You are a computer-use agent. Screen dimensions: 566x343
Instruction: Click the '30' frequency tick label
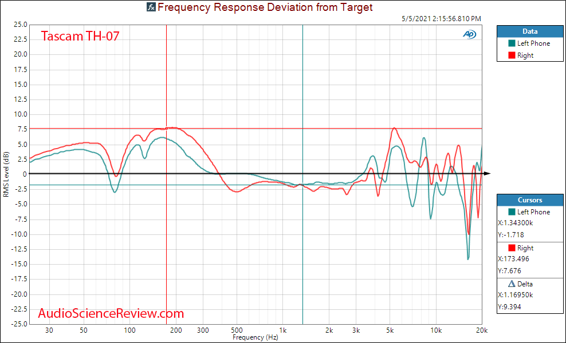tap(49, 330)
